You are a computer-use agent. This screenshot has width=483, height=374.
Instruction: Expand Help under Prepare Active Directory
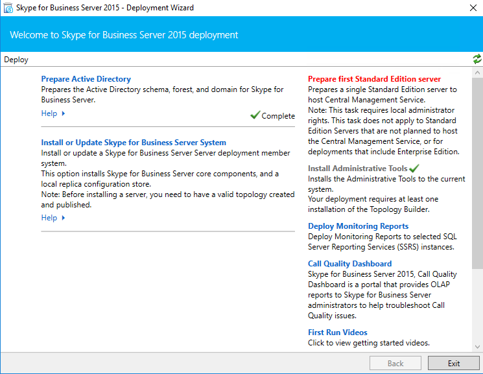click(49, 113)
